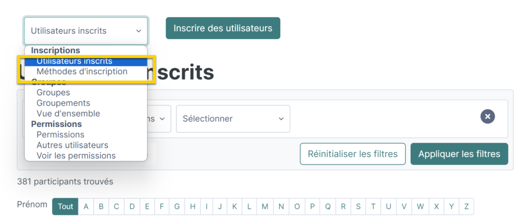The width and height of the screenshot is (523, 216).
Task: Expand the partially hidden match-type dropdown
Action: click(x=159, y=119)
